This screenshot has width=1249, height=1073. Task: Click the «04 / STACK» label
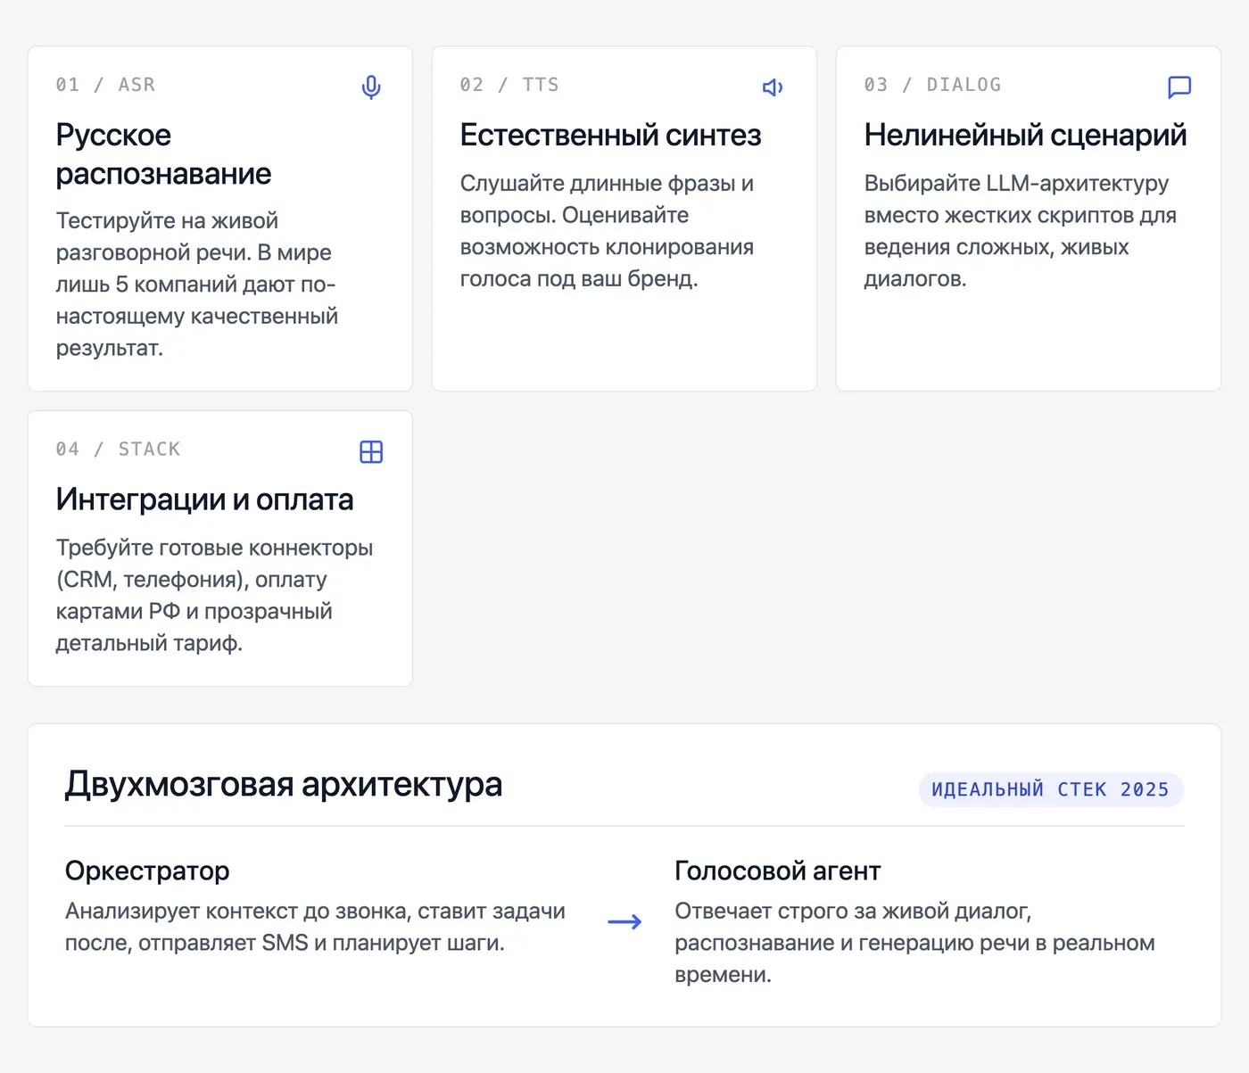click(x=118, y=449)
